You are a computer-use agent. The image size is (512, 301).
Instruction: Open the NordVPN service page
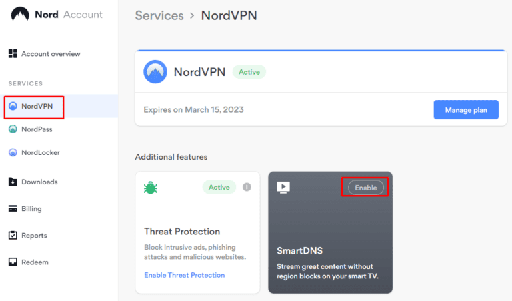37,106
